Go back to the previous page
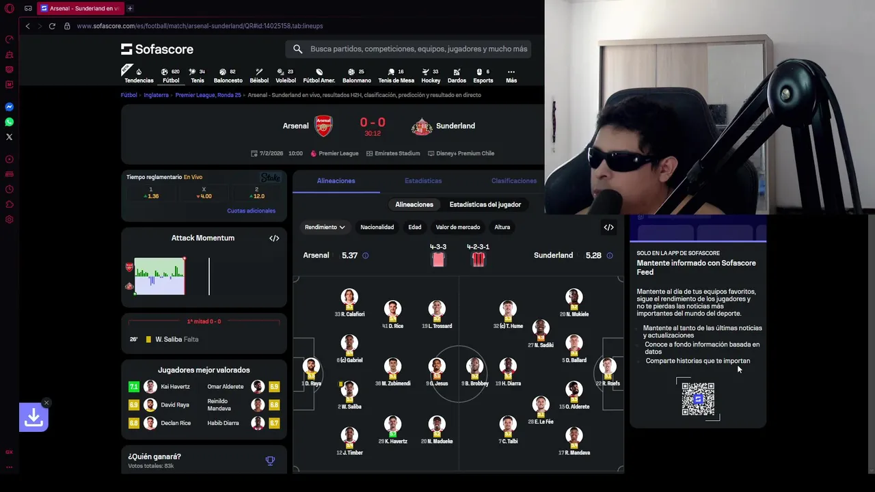This screenshot has width=875, height=492. [27, 26]
